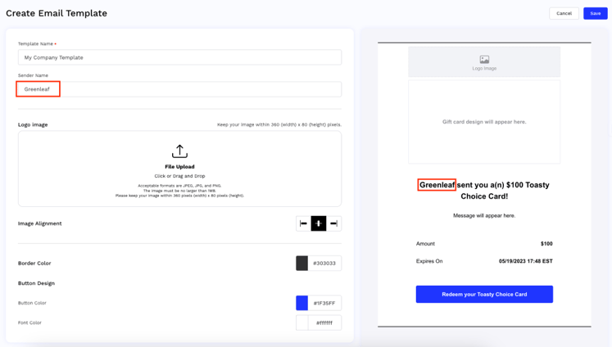
Task: Open the blue button color swatch
Action: [302, 303]
